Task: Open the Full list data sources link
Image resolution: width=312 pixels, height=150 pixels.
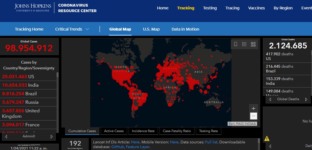Action: click(x=211, y=142)
